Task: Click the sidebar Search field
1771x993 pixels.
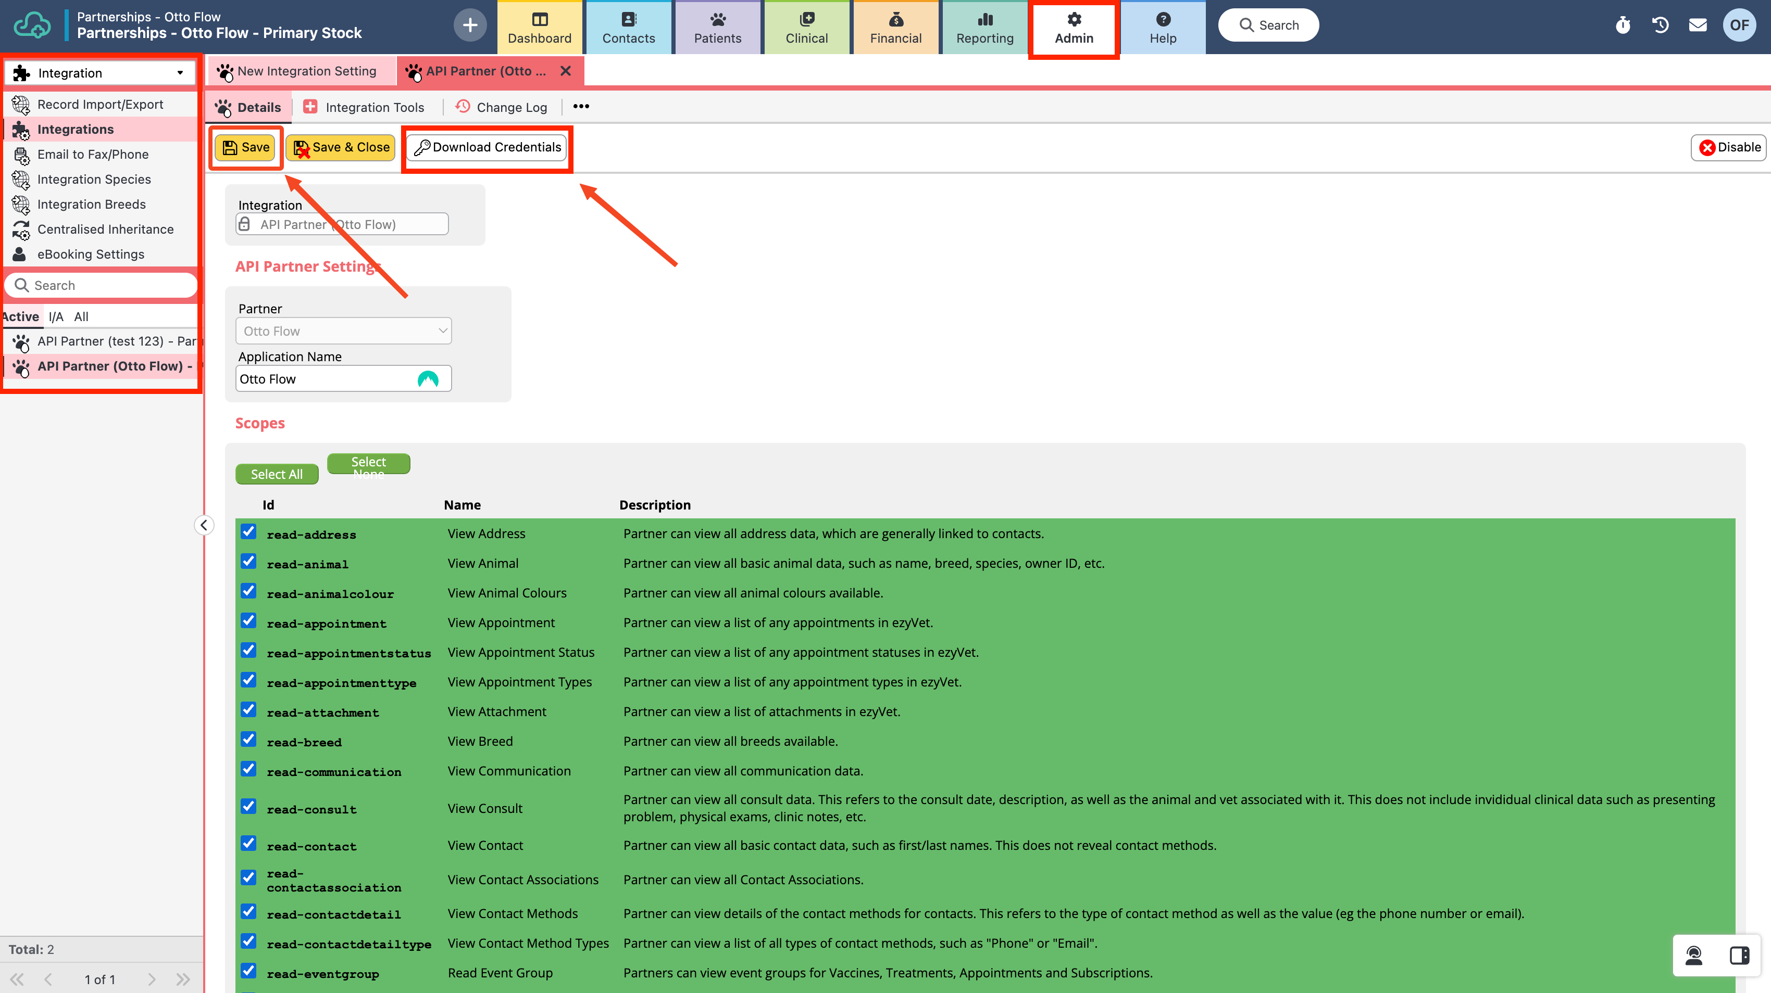Action: coord(101,285)
